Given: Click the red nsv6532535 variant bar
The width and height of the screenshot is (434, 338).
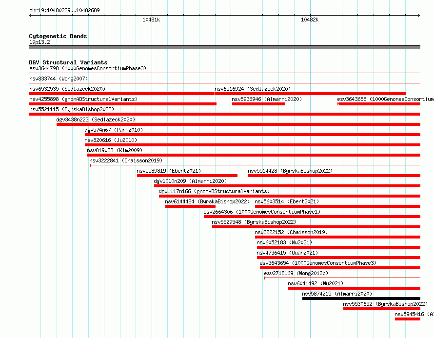Looking at the screenshot, I should (122, 94).
